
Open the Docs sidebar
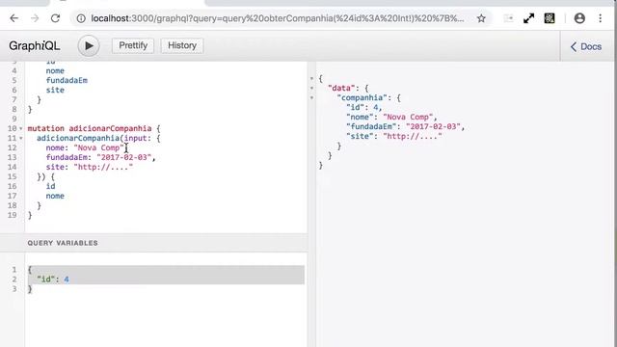tap(586, 47)
